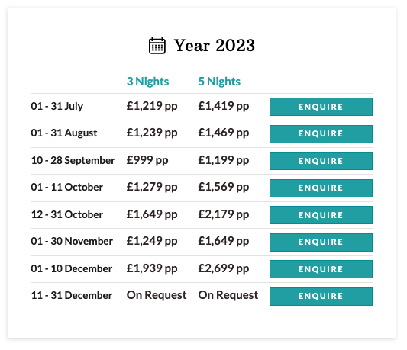The image size is (407, 350).
Task: Select the 5 Nights column header
Action: [x=219, y=82]
